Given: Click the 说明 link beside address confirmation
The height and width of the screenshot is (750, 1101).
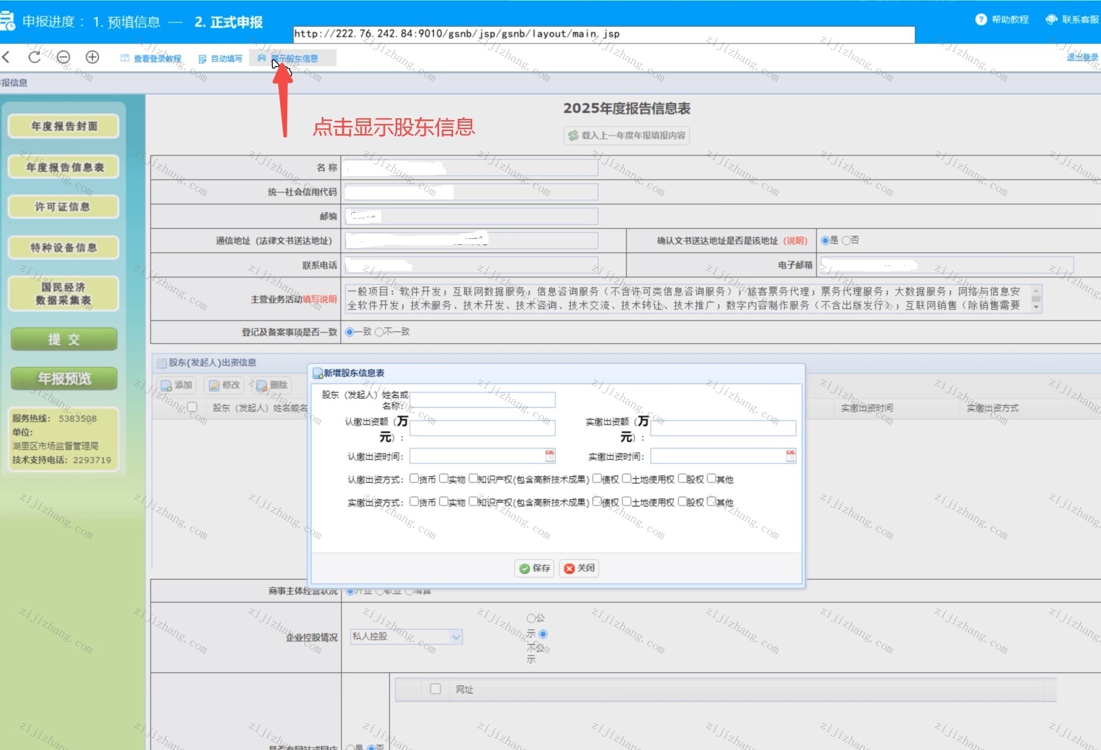Looking at the screenshot, I should click(795, 241).
